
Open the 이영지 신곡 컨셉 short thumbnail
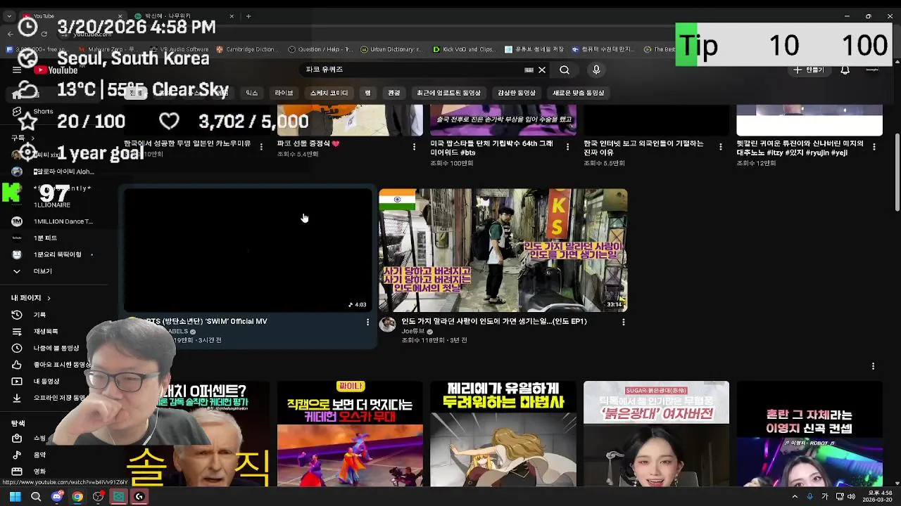(x=809, y=434)
